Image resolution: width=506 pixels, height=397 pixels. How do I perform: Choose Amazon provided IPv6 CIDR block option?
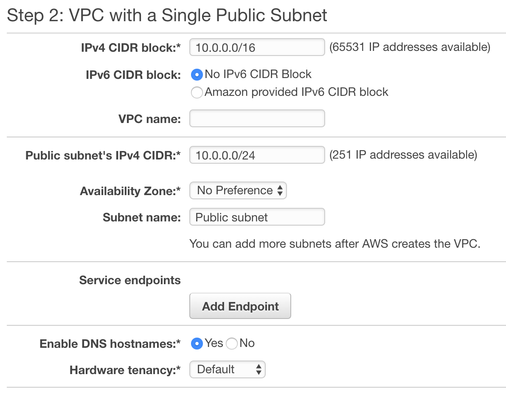(197, 92)
